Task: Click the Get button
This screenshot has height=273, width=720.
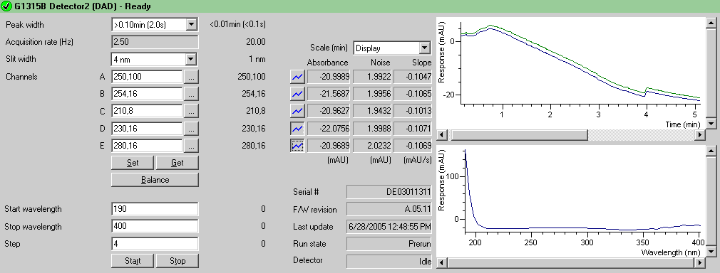Action: coord(178,163)
